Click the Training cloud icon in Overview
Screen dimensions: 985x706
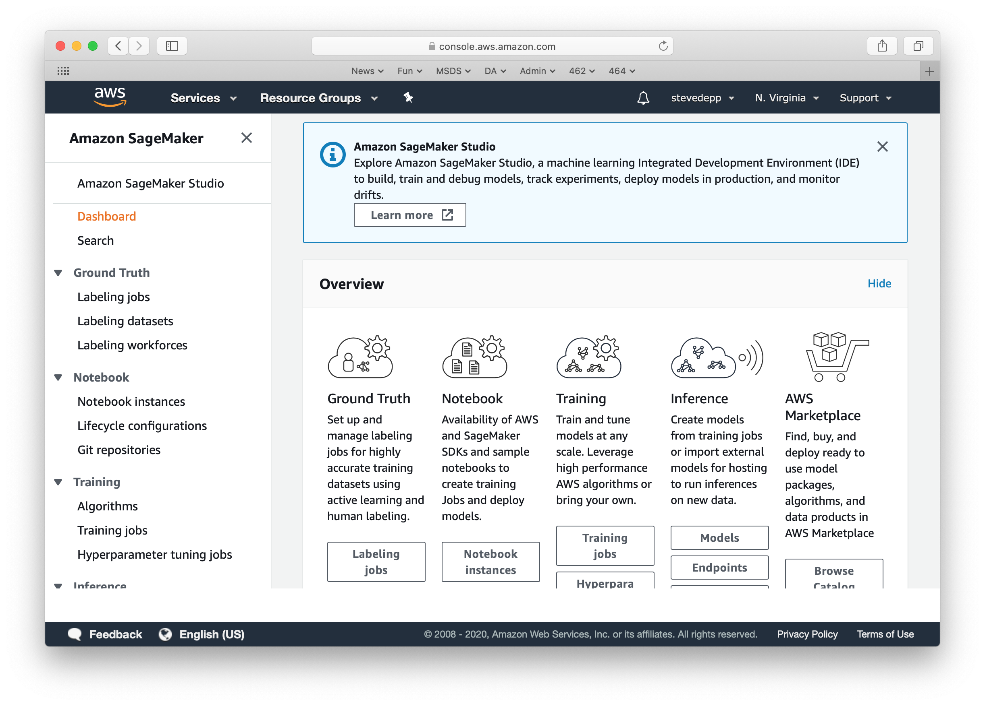589,357
